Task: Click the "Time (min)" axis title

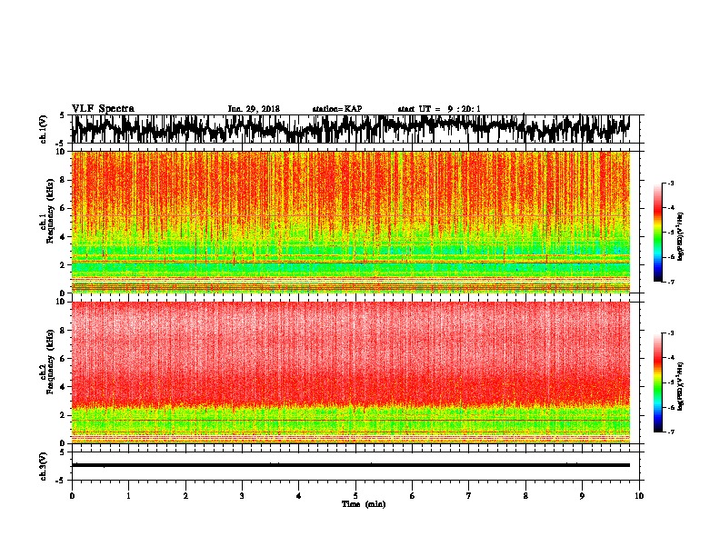Action: (x=364, y=504)
